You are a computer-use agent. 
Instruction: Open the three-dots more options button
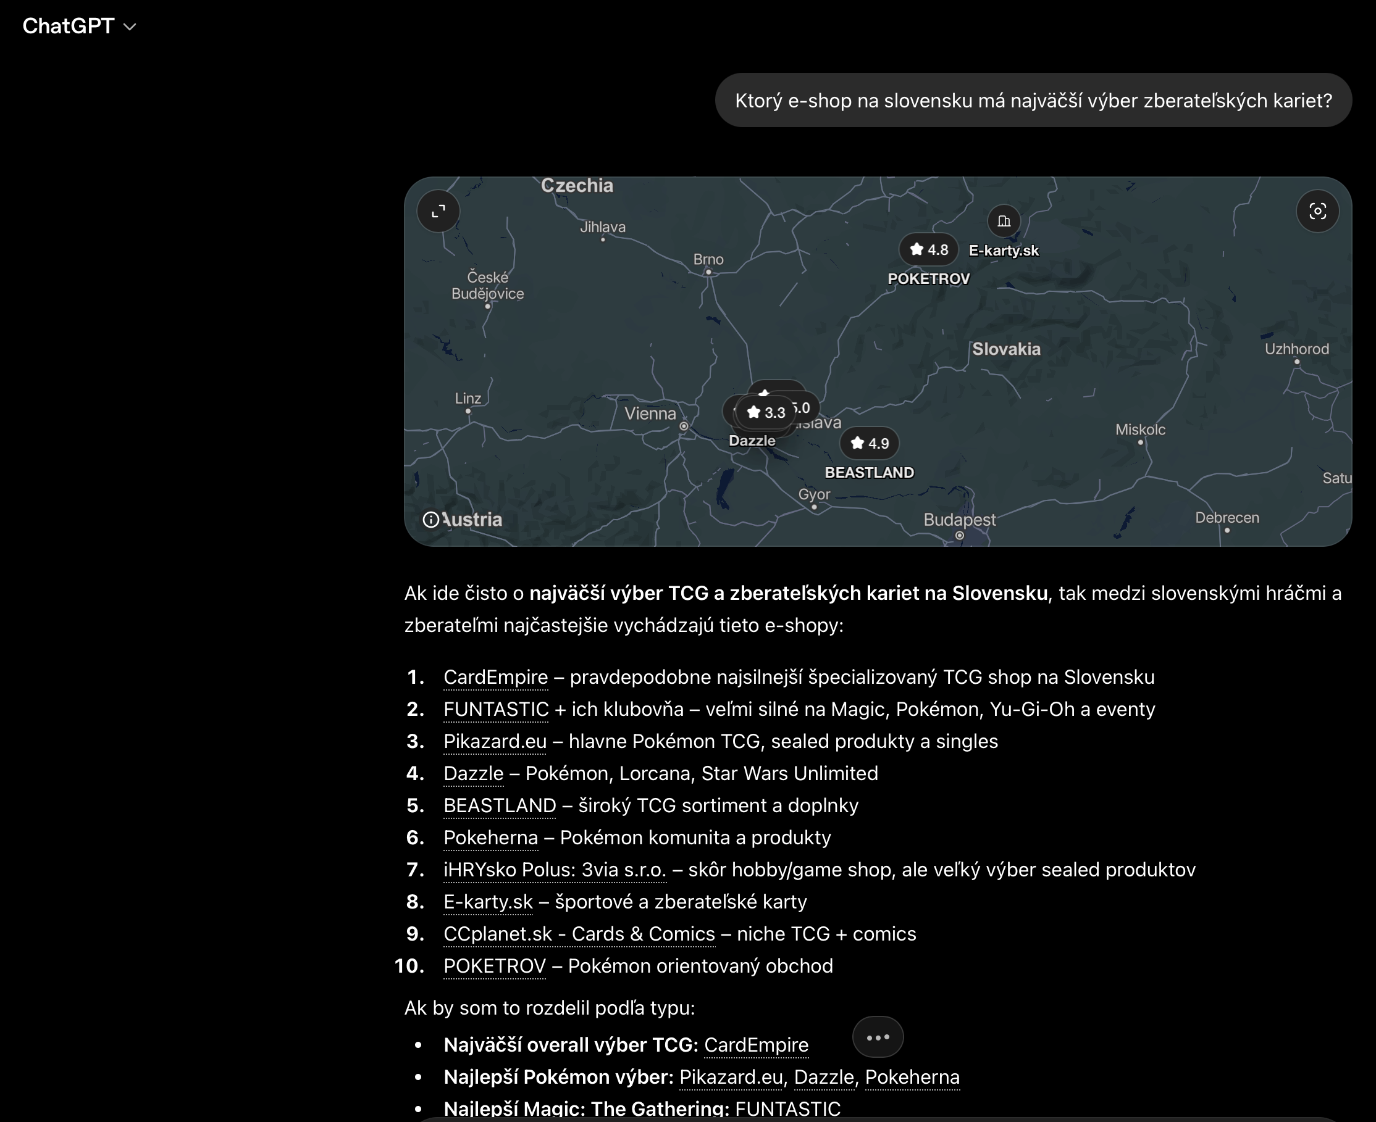pos(878,1037)
